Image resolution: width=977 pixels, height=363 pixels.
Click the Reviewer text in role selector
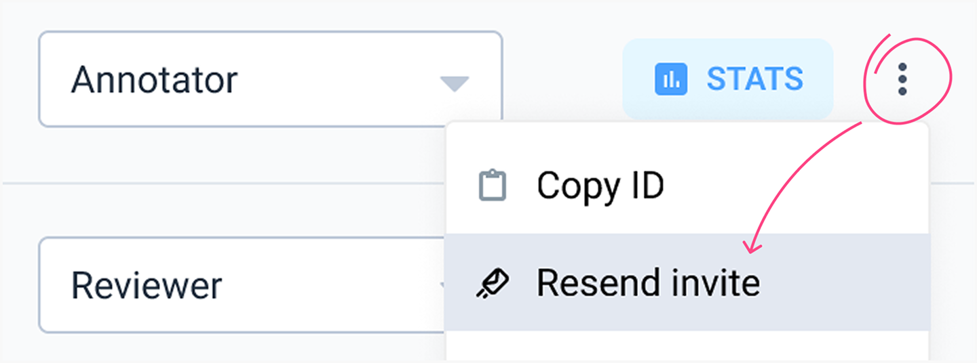coord(147,286)
